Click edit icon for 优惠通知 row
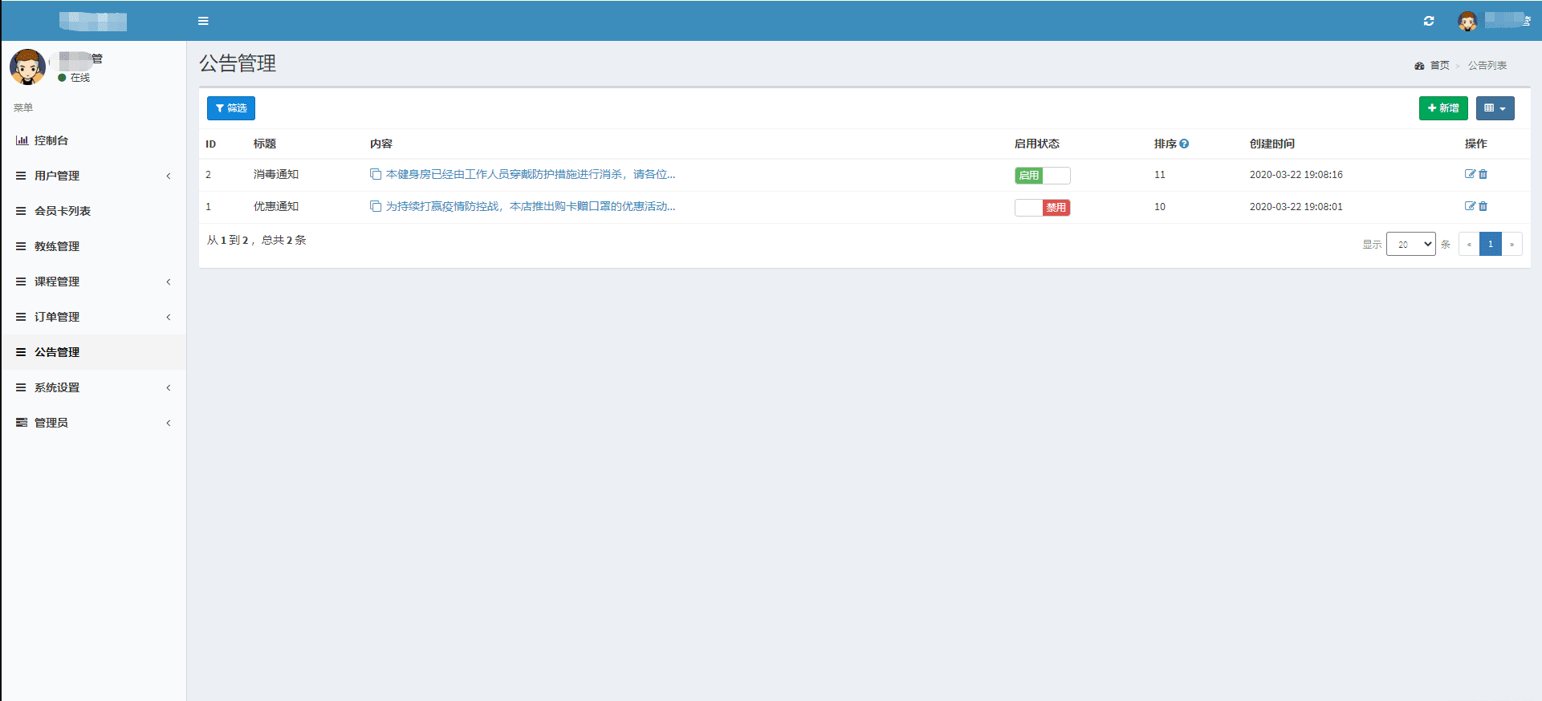 point(1470,206)
